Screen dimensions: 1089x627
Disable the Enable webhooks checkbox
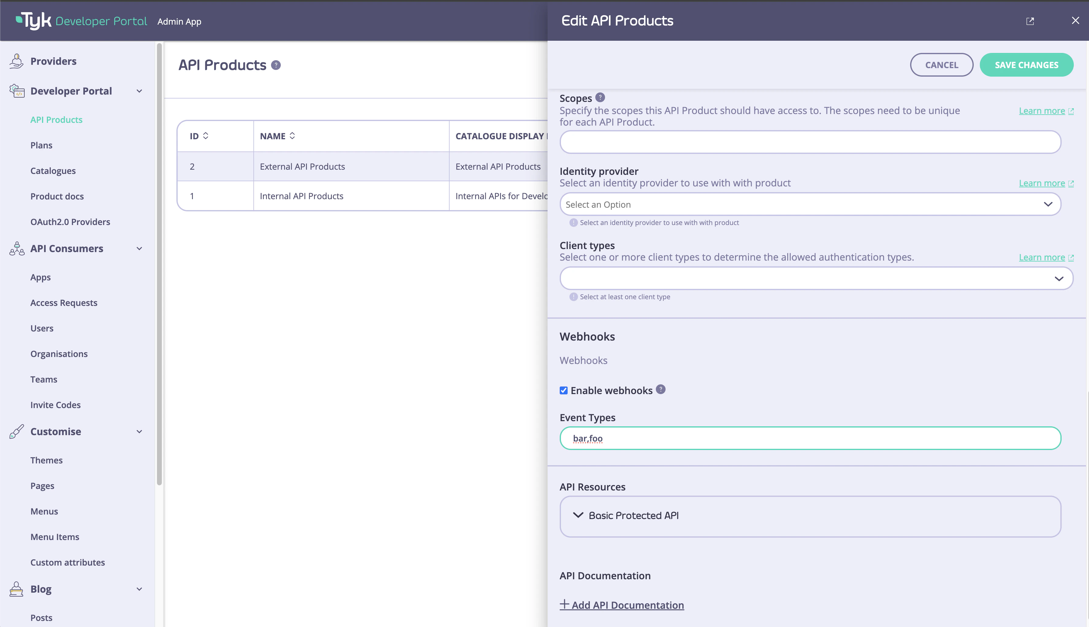pyautogui.click(x=563, y=390)
